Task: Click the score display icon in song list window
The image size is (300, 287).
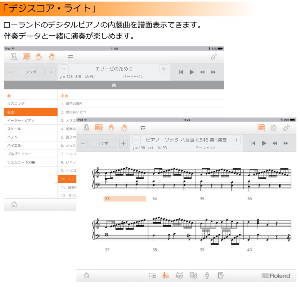Action: tap(26, 57)
